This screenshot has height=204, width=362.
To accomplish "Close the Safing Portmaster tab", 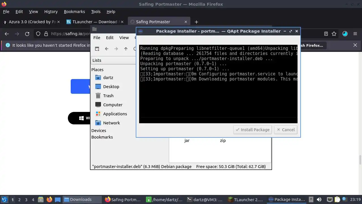I will point(186,22).
